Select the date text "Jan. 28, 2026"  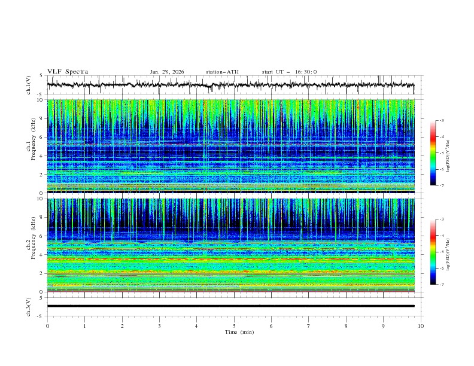pos(167,72)
